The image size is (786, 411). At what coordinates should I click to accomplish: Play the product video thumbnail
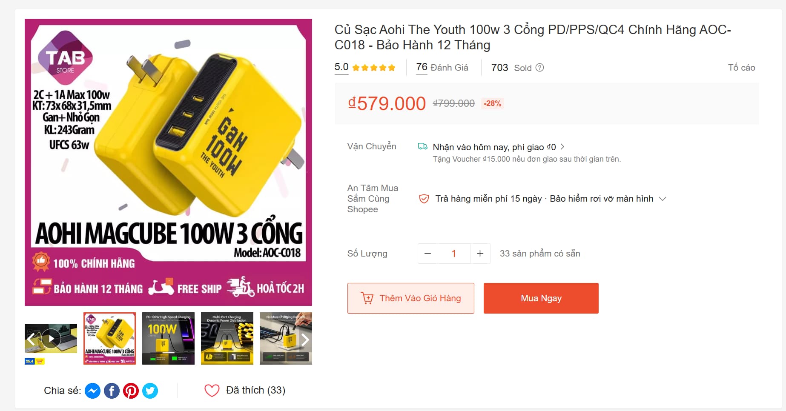(52, 339)
